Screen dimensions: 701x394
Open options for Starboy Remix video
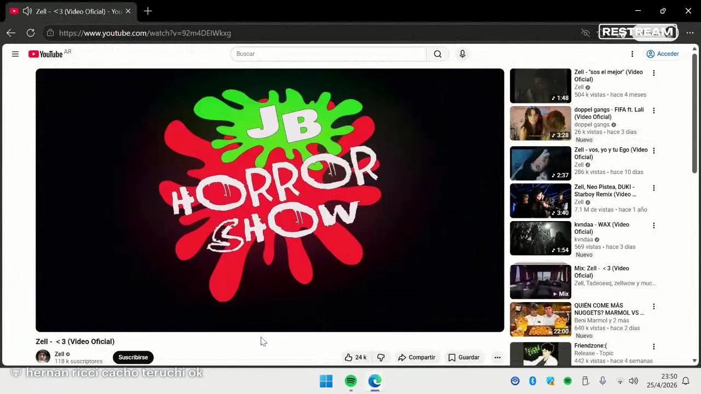[x=653, y=188]
